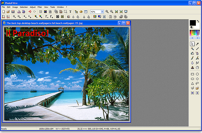Screen dimensions: 202x133
Task: Insert text using the T icon
Action: tap(70, 12)
